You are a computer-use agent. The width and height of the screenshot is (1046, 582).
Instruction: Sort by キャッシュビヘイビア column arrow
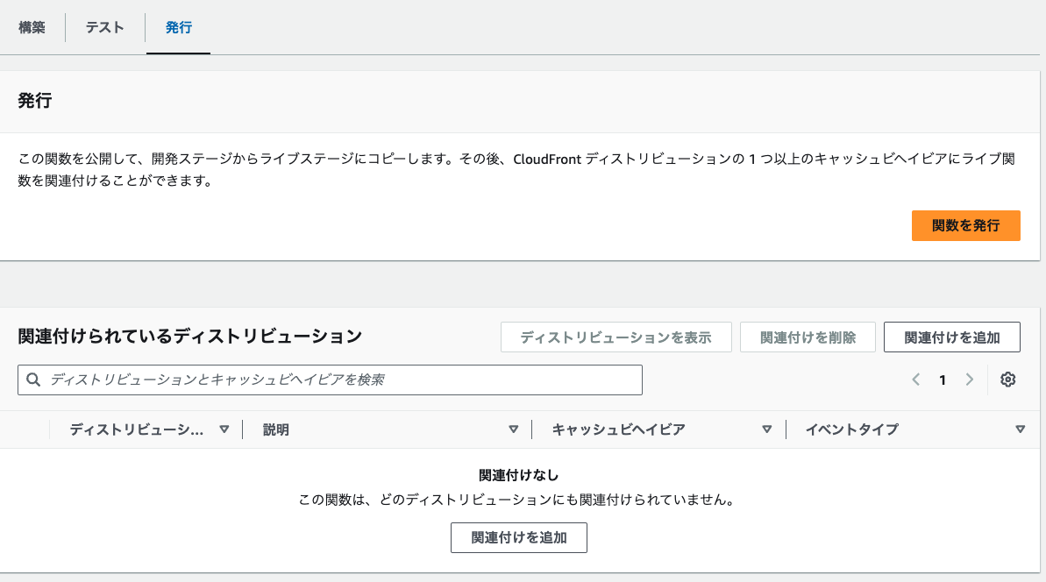[x=767, y=429]
